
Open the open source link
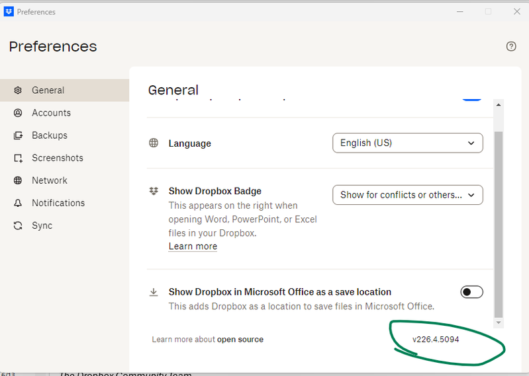point(240,340)
